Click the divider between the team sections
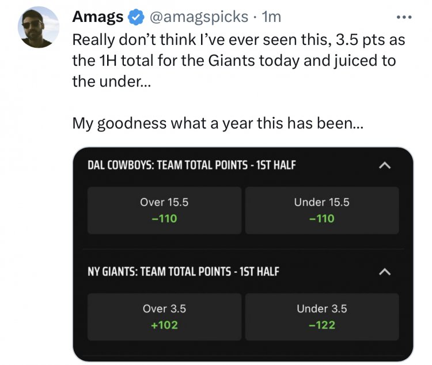This screenshot has height=365, width=432. tap(243, 249)
